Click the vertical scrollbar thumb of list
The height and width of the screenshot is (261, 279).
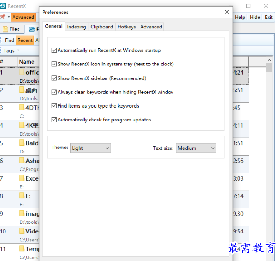click(x=269, y=68)
